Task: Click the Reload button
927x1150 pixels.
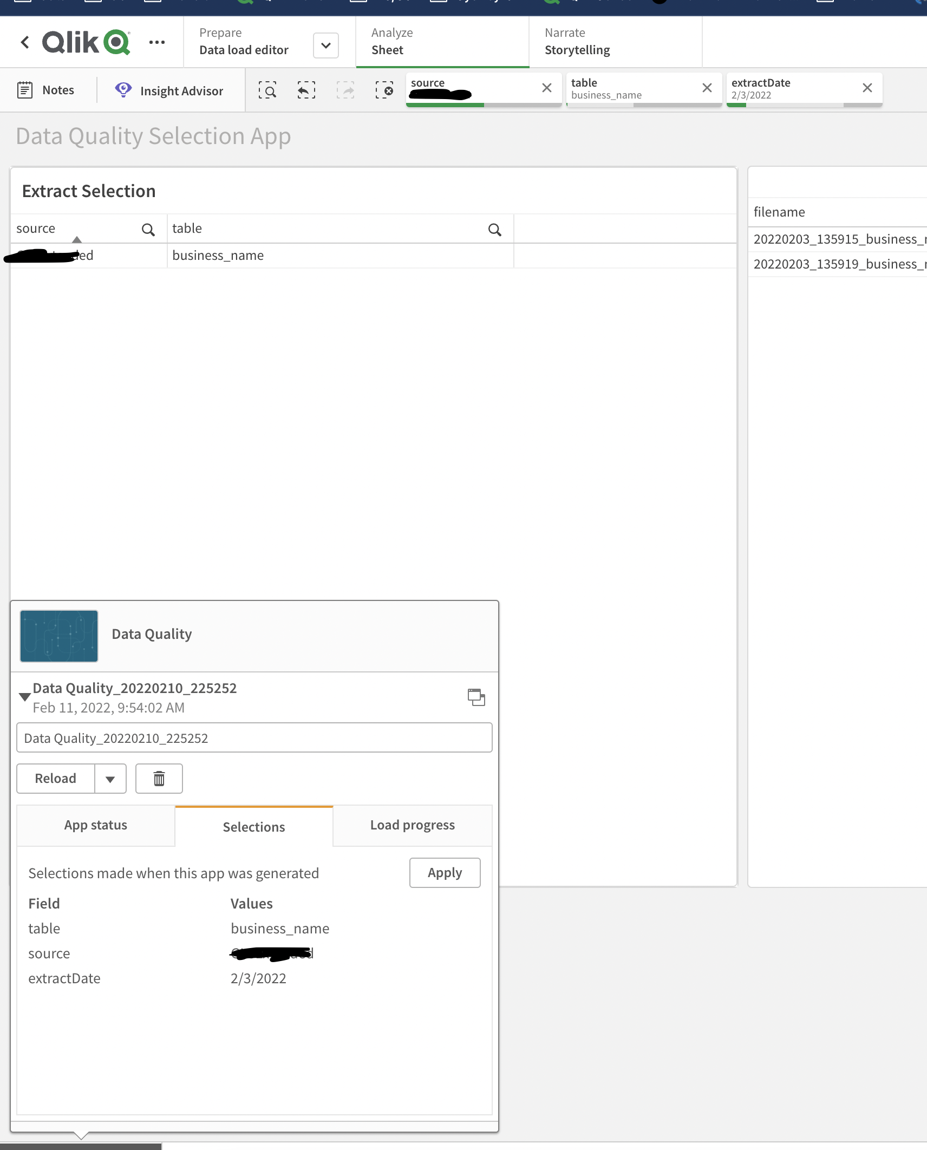Action: pos(56,779)
